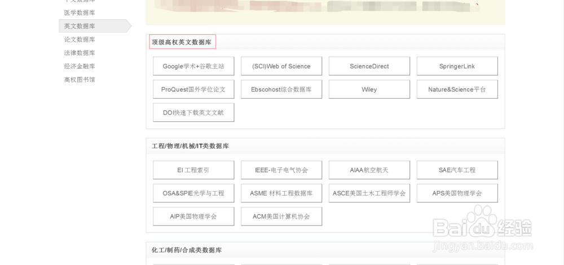Open ACM美国计算机协会 database
Screen dimensions: 564x265
[281, 217]
